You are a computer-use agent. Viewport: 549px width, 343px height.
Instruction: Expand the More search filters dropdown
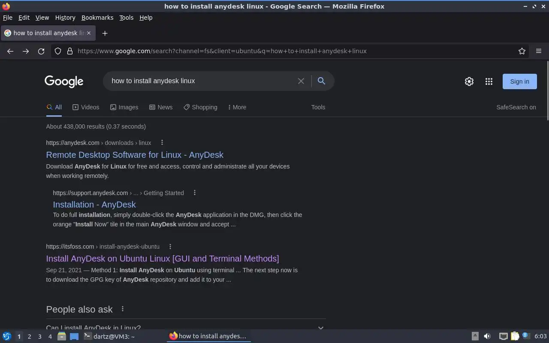click(x=237, y=107)
